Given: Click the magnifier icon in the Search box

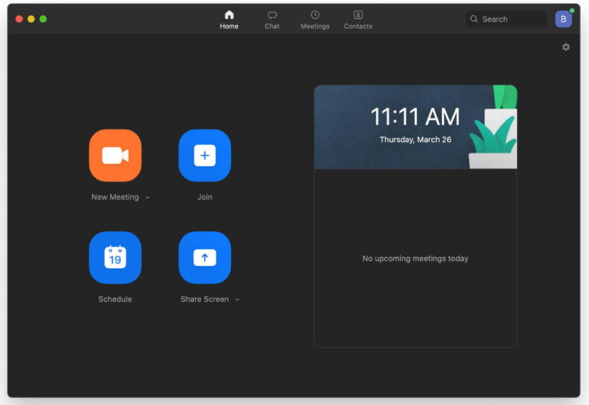Looking at the screenshot, I should pos(474,19).
